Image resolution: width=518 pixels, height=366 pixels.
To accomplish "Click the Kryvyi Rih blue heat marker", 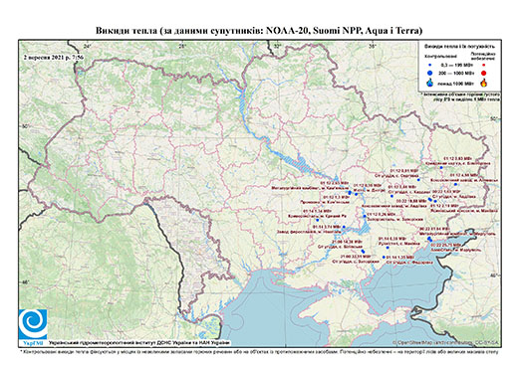I will point(317,220).
